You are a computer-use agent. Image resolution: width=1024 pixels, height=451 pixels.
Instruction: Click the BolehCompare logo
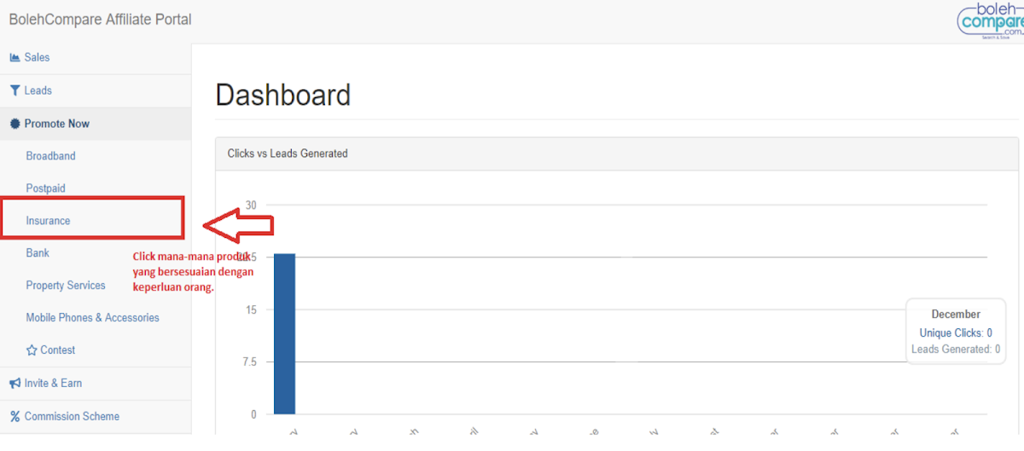pyautogui.click(x=990, y=20)
